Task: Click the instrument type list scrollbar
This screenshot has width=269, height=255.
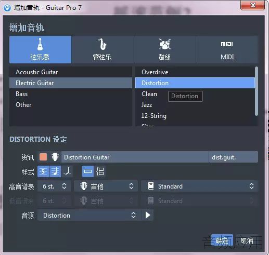Action: (x=257, y=91)
